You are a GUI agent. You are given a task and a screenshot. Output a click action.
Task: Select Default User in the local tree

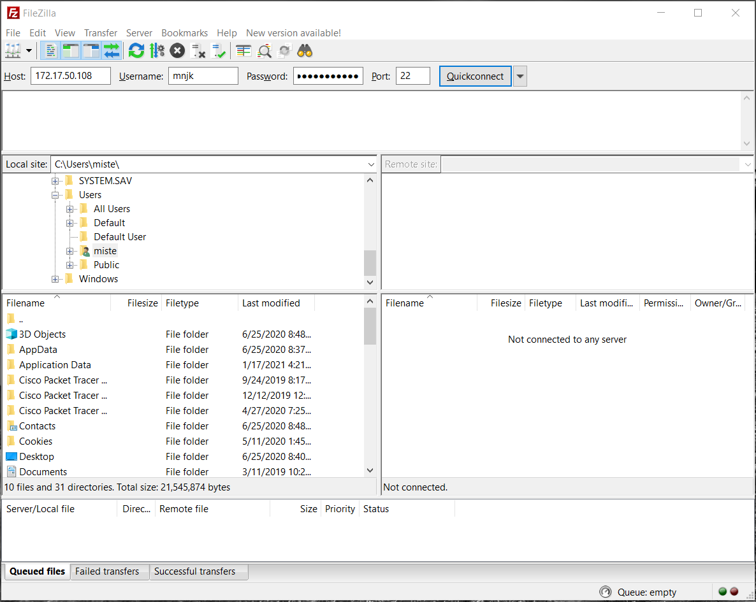point(120,236)
